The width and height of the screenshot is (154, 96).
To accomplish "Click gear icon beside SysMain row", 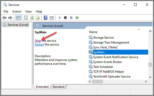I will click(x=91, y=52).
